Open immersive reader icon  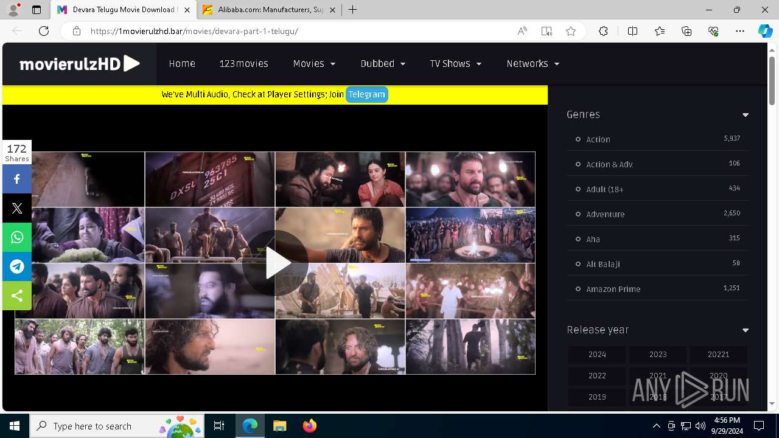(x=547, y=31)
